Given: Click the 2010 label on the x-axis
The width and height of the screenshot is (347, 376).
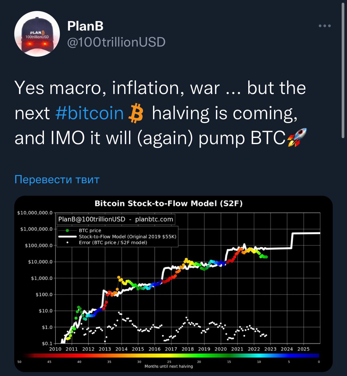Looking at the screenshot, I should (x=55, y=349).
